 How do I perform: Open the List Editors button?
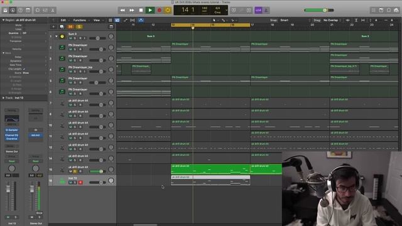click(x=373, y=10)
